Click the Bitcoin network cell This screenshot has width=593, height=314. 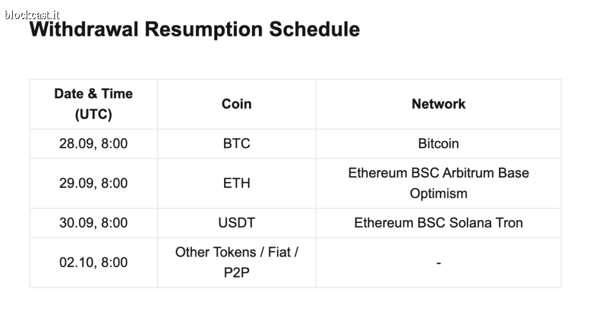[x=439, y=144]
